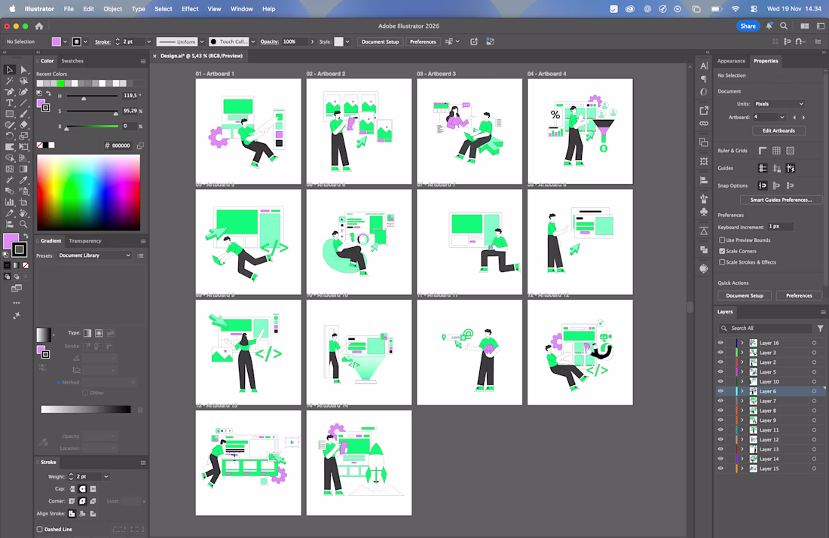Enable Scale Strokes & Effects checkbox

pyautogui.click(x=722, y=262)
